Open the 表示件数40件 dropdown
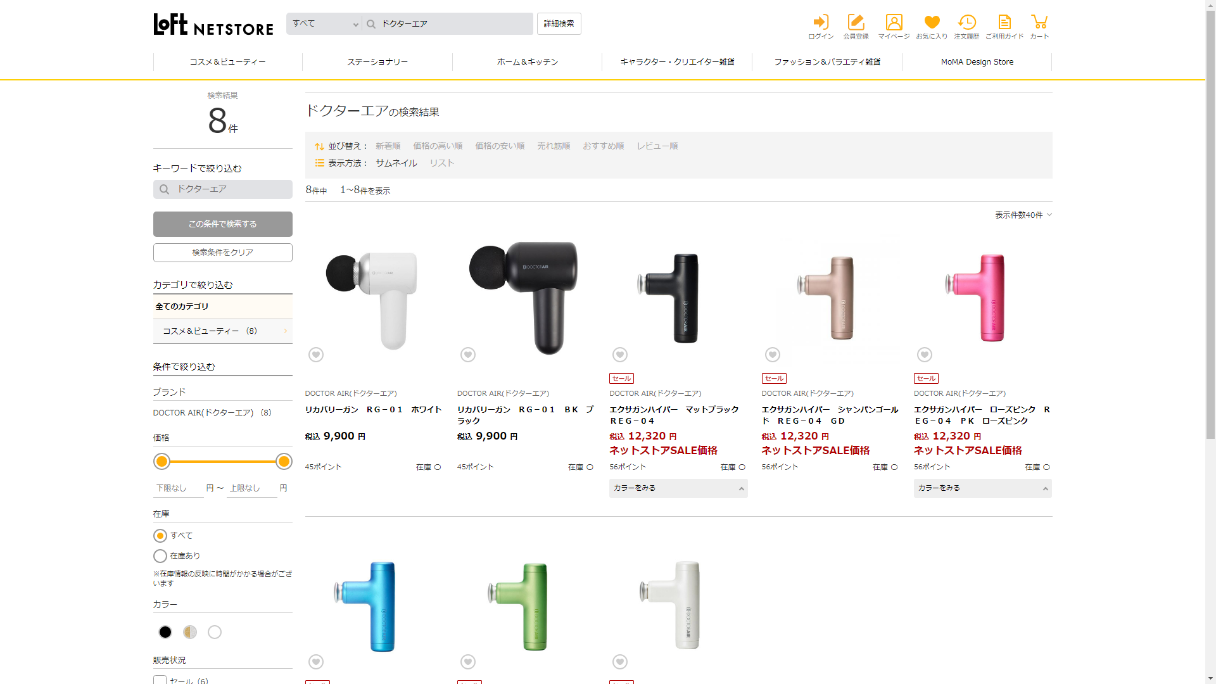Image resolution: width=1216 pixels, height=684 pixels. (x=1023, y=215)
